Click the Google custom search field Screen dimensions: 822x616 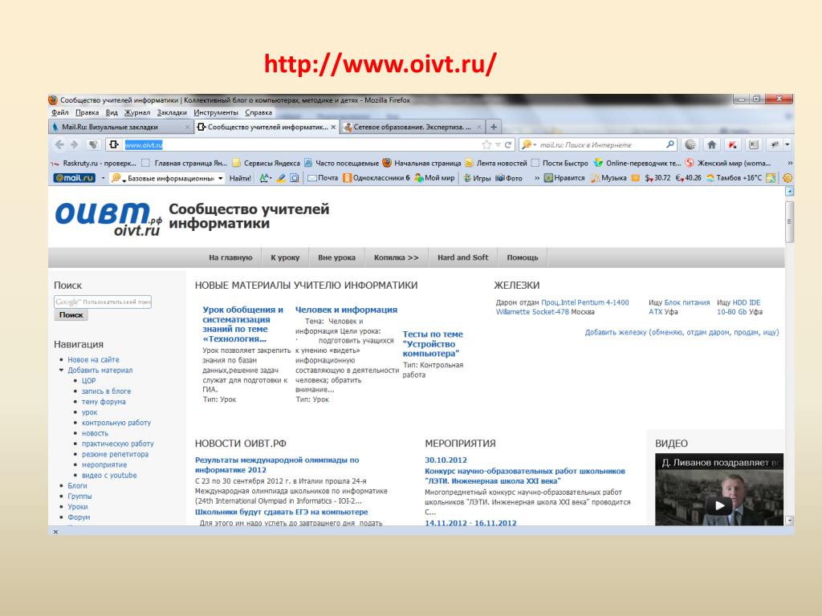[x=103, y=302]
